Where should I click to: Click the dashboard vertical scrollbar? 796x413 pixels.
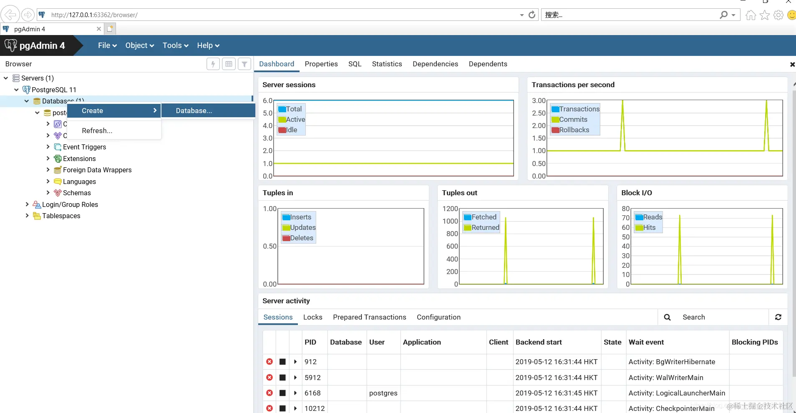tap(794, 234)
